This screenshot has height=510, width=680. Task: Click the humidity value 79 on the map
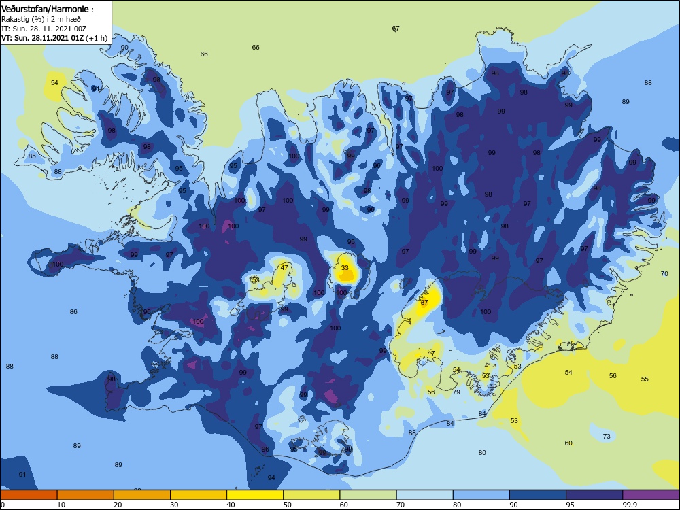pos(456,392)
